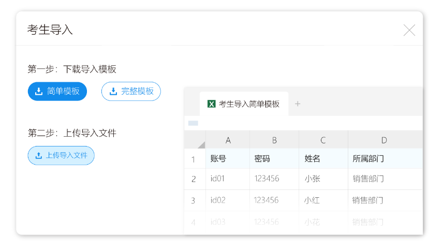The image size is (443, 248).
Task: Select row 2 header
Action: [x=194, y=179]
